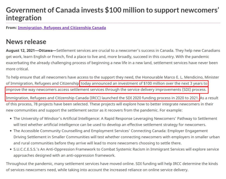Click the 'more critical.' line ending first paragraph
This screenshot has height=179, width=226.
pos(17,69)
